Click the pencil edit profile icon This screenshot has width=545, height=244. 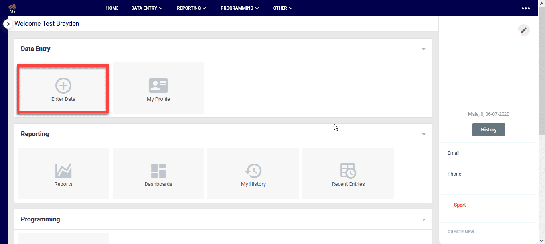[524, 30]
